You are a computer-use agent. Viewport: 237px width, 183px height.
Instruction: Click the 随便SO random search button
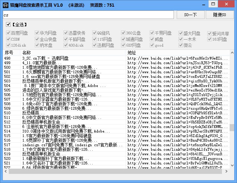[x=220, y=15]
